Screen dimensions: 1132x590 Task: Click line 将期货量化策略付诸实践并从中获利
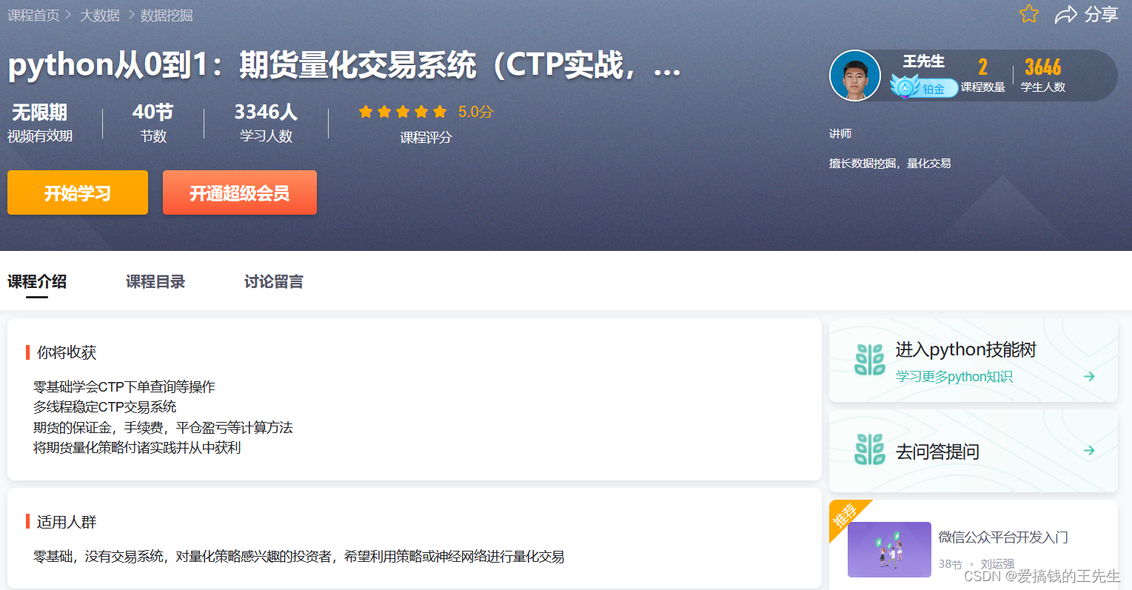(137, 447)
